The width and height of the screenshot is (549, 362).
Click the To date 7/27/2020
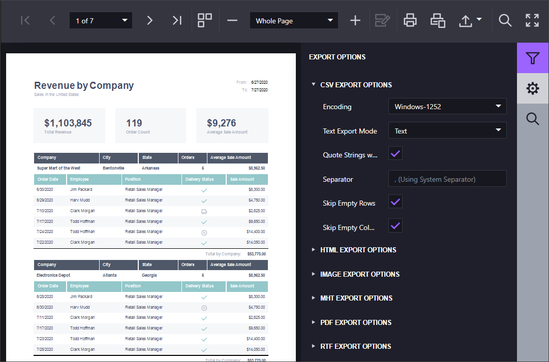pos(259,90)
